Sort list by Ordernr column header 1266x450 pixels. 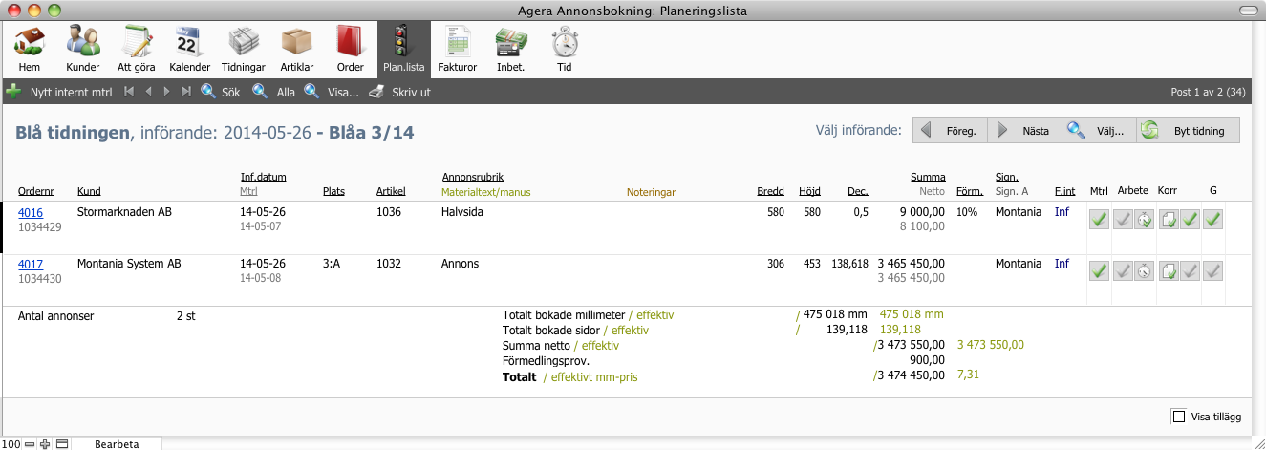tap(34, 191)
